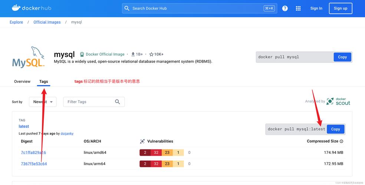Click the MySQL dolphin logo
Image resolution: width=365 pixels, height=185 pixels.
[29, 57]
